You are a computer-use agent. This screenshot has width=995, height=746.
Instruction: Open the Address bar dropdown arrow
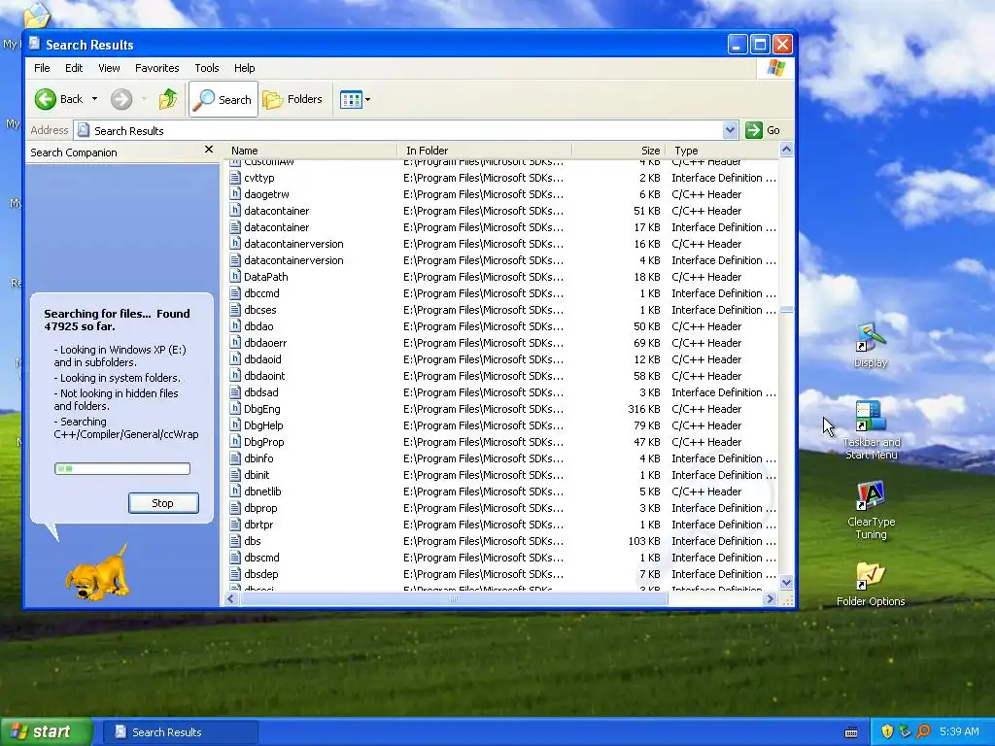pyautogui.click(x=731, y=130)
